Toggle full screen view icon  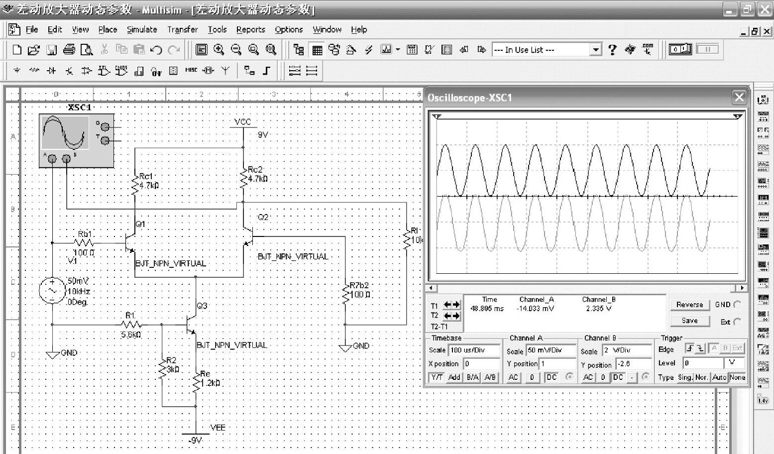202,50
